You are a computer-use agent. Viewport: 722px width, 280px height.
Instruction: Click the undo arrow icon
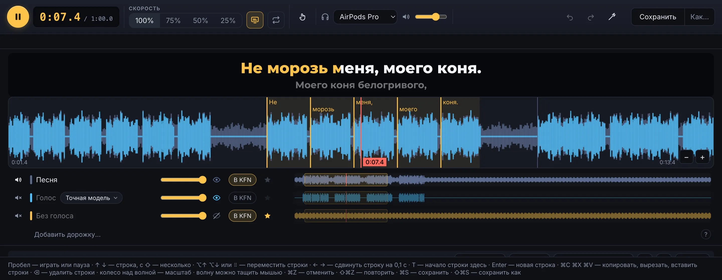570,17
